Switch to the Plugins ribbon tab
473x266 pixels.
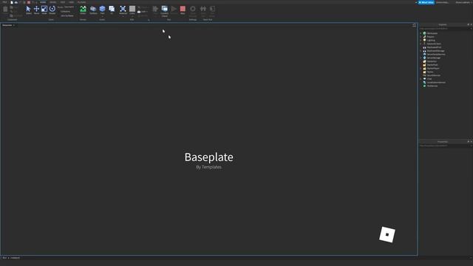click(82, 2)
